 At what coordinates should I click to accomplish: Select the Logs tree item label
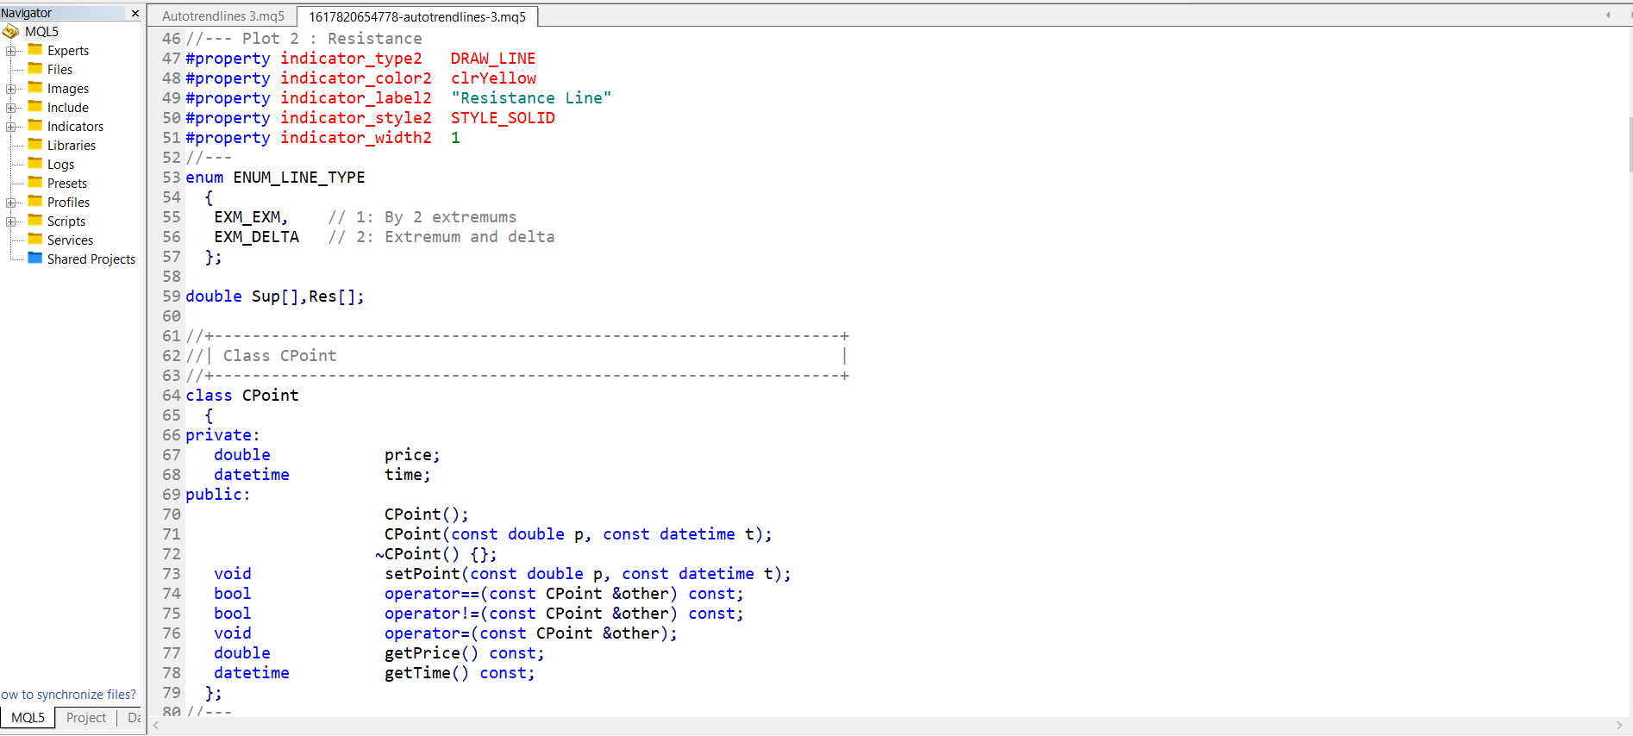click(60, 165)
